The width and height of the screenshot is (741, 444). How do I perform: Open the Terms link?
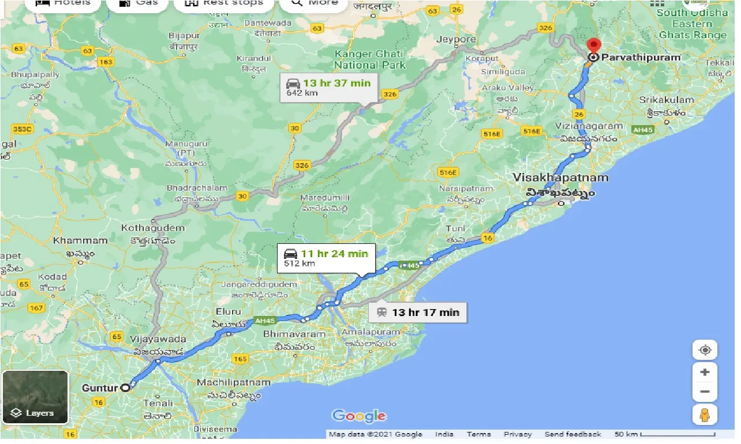coord(479,434)
